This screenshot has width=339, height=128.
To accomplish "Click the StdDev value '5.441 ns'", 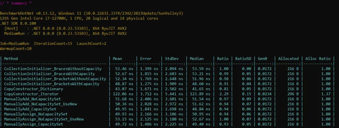I will point(174,94).
